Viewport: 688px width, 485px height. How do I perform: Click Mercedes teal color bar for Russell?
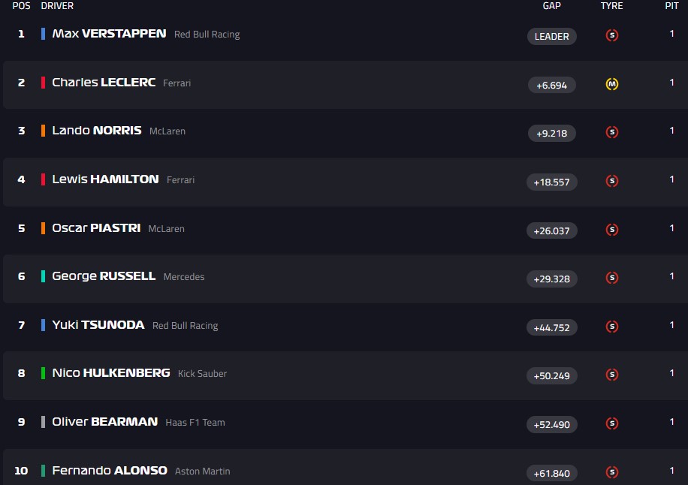(x=44, y=276)
